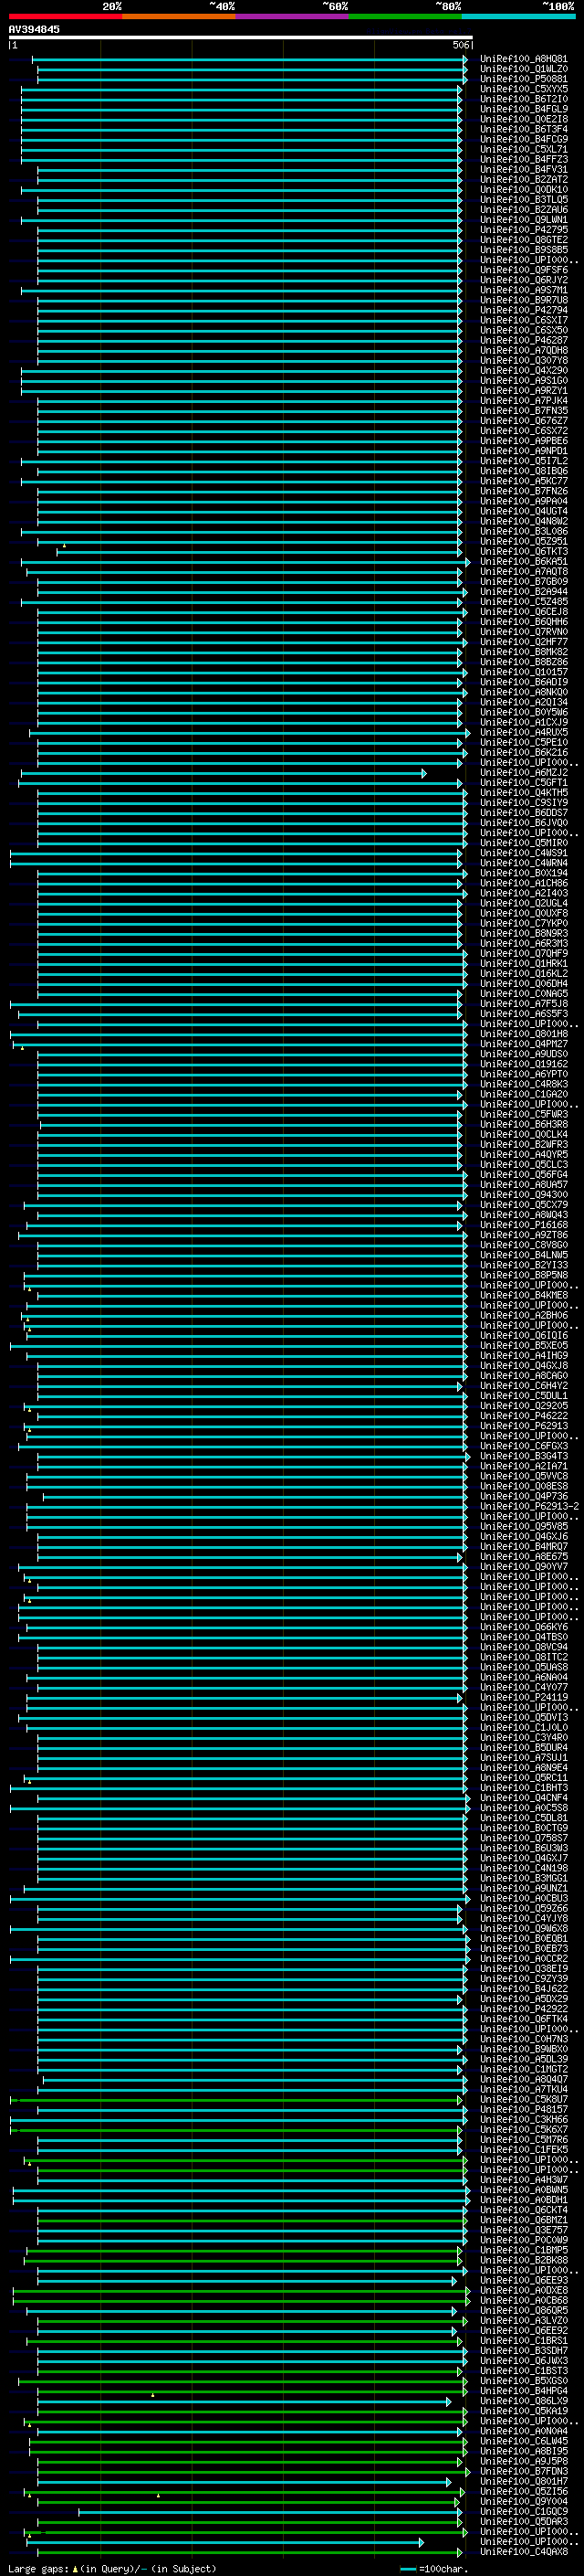Open hit UniRef100_Q94300

[x=523, y=1195]
